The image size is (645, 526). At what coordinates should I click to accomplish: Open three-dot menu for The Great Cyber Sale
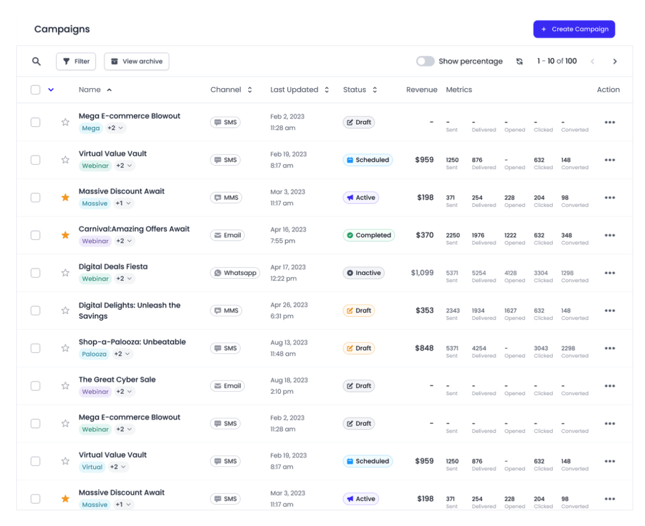click(x=610, y=386)
